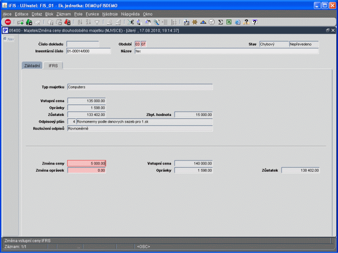Viewport: 338px width, 253px height.
Task: Open the Záznam menu
Action: coord(64,14)
